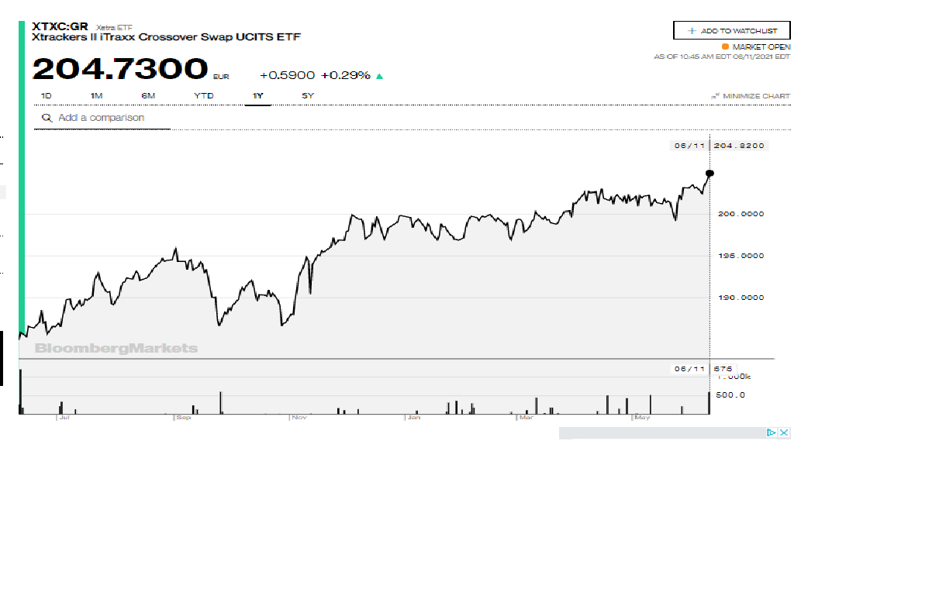The image size is (946, 589).
Task: Switch to the 1M time range
Action: tap(96, 96)
